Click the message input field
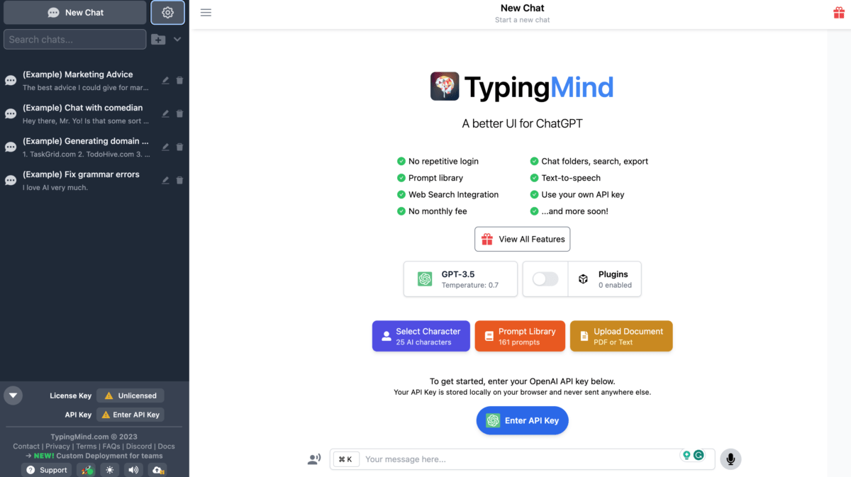Image resolution: width=851 pixels, height=477 pixels. pos(496,459)
